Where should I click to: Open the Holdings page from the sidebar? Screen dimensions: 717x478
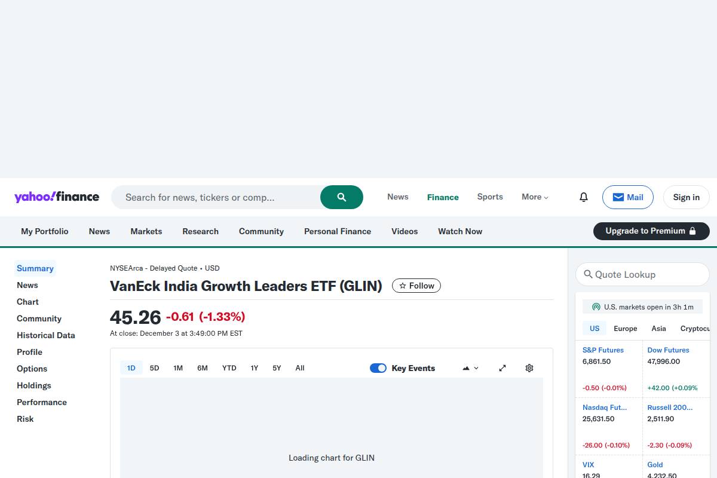33,385
